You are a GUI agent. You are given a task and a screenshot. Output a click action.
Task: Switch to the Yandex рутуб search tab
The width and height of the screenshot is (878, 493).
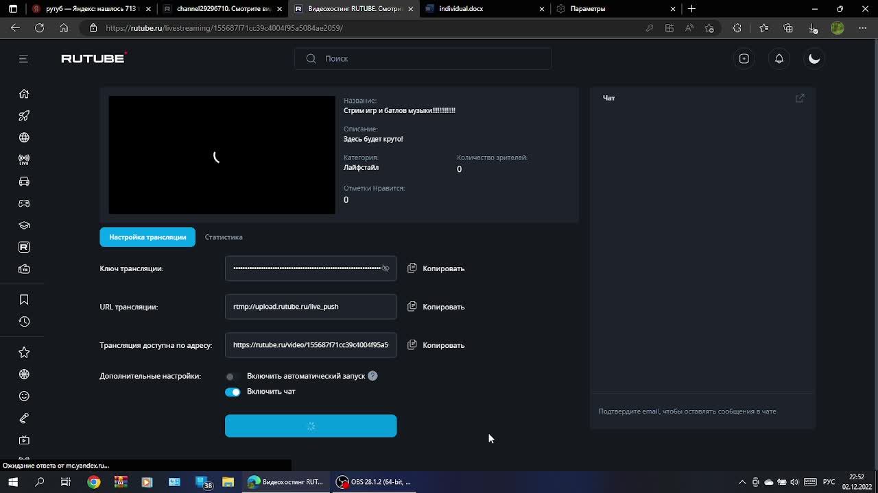[90, 9]
